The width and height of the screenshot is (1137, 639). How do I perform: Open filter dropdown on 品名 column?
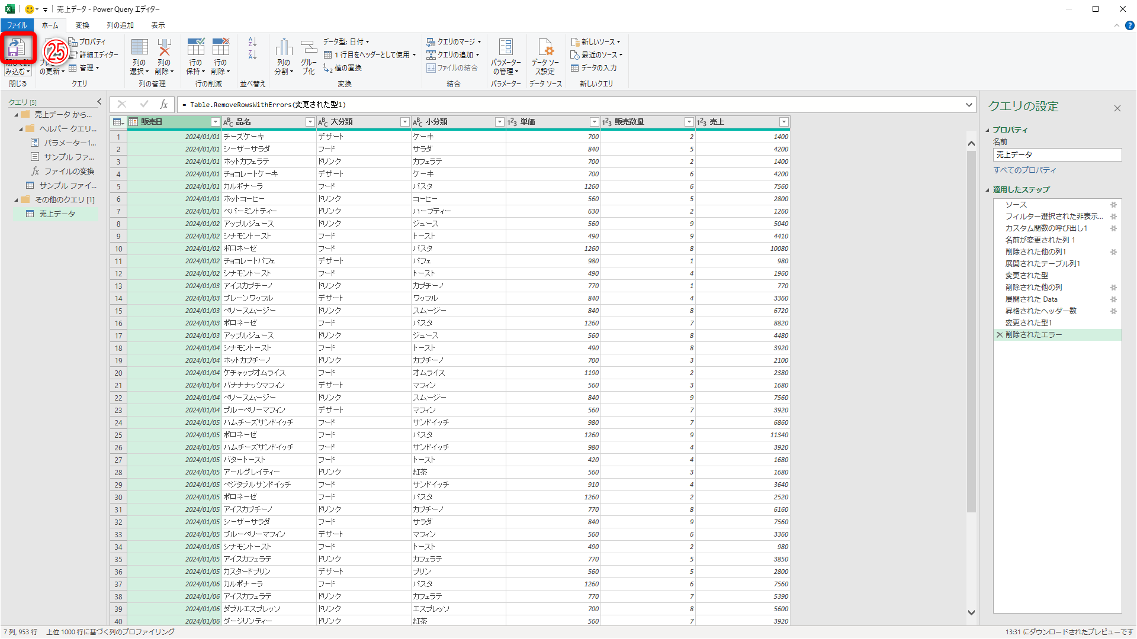(x=310, y=122)
